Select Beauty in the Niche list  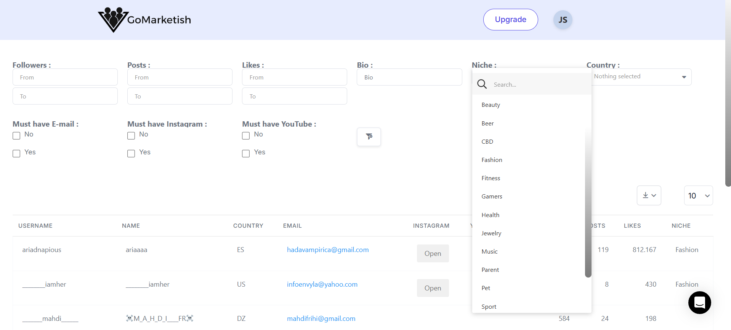[x=529, y=105]
